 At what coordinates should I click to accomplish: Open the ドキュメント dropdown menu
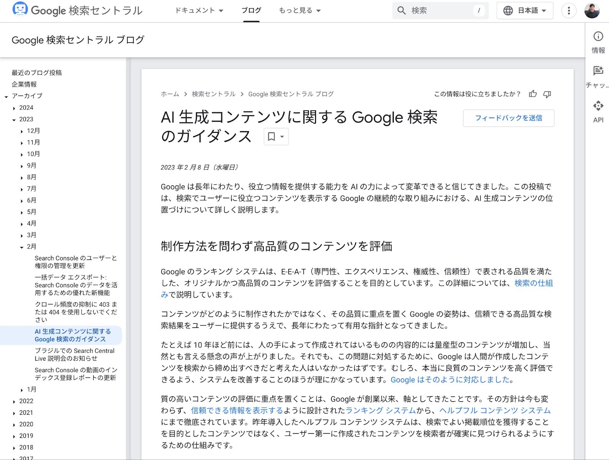(199, 11)
